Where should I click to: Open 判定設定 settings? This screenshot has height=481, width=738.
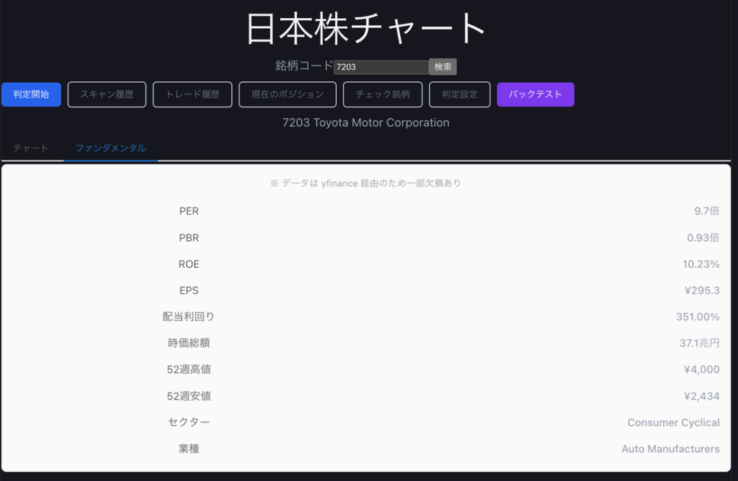coord(459,94)
